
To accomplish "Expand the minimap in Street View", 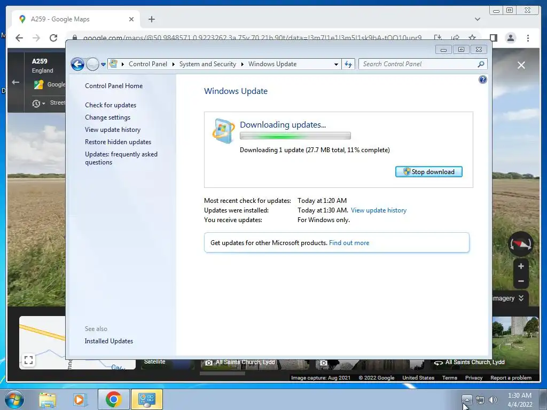I will (29, 360).
